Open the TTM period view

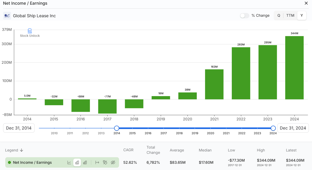[290, 15]
